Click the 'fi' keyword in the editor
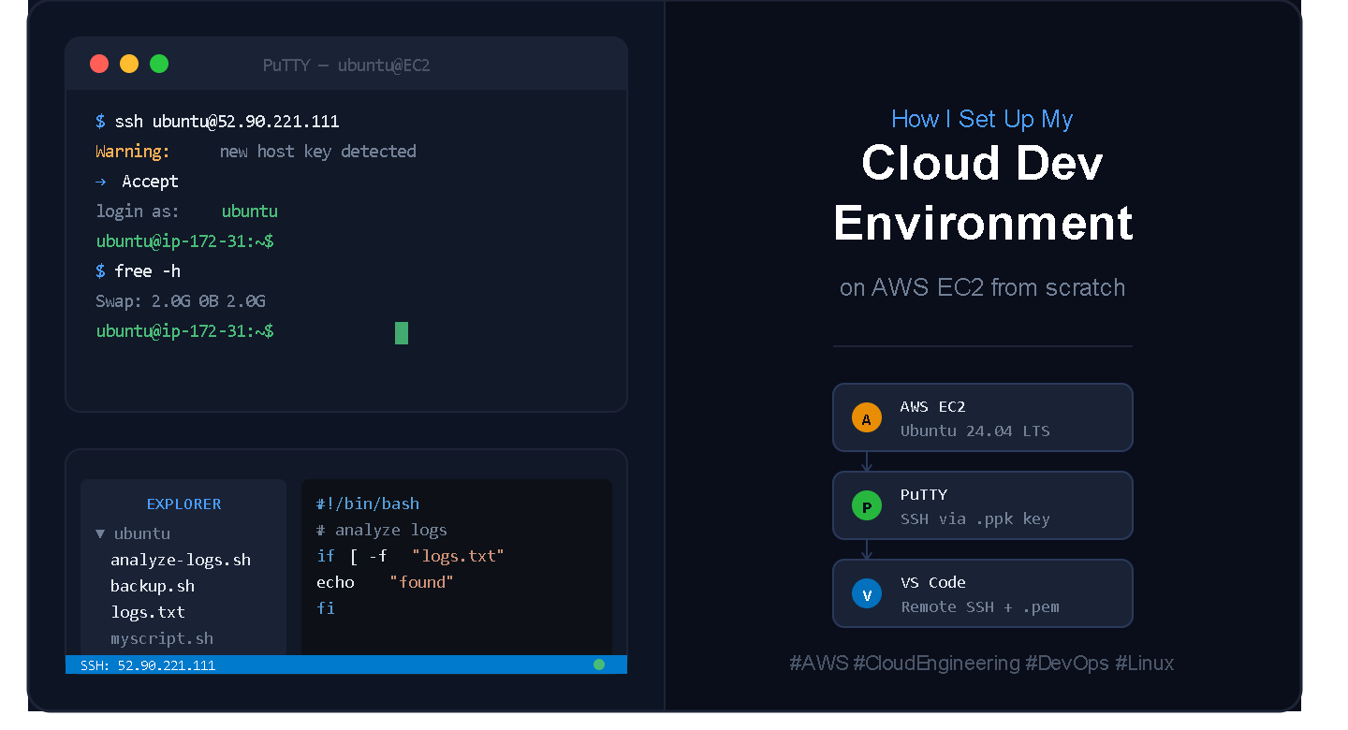 (x=326, y=608)
